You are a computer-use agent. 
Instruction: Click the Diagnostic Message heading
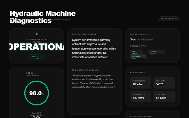point(87,70)
